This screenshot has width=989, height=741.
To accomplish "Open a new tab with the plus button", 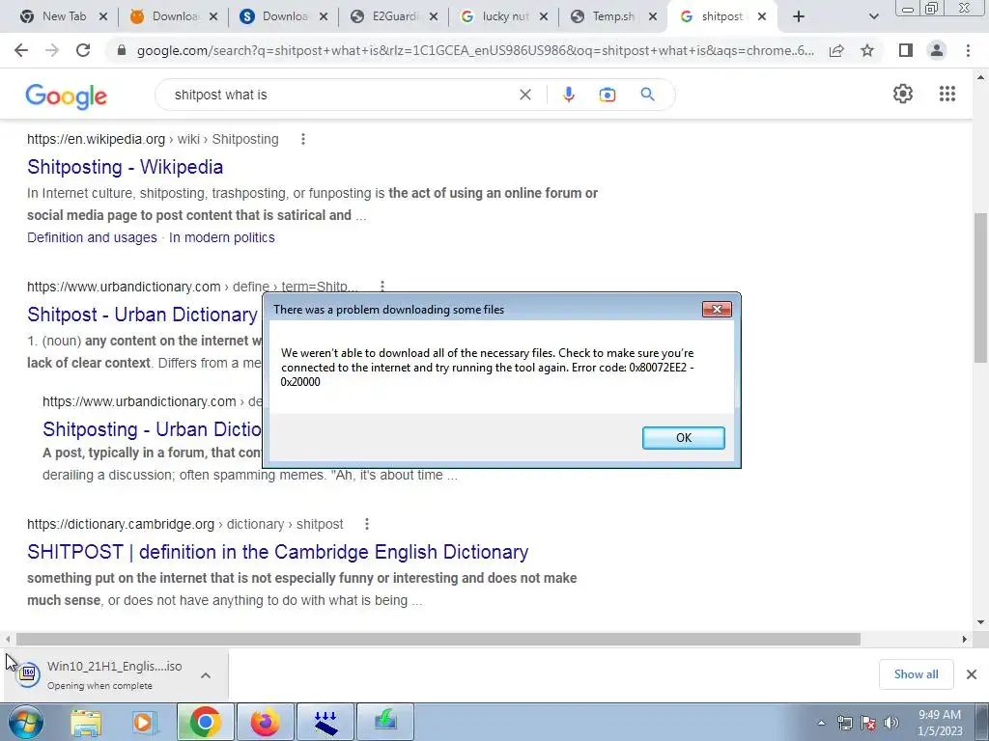I will coord(799,16).
